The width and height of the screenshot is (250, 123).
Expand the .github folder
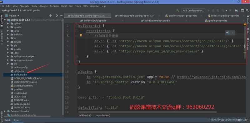point(8,24)
